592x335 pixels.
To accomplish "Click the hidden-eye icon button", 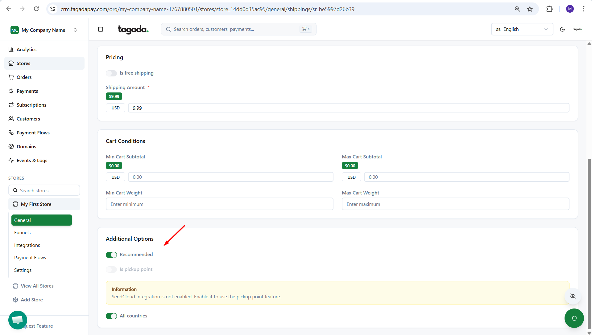I will (573, 296).
